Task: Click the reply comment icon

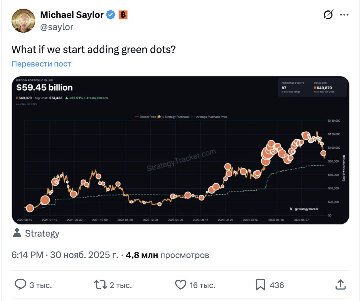Action: point(20,285)
